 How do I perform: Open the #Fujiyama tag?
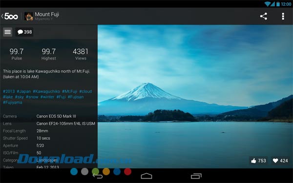click(x=13, y=102)
